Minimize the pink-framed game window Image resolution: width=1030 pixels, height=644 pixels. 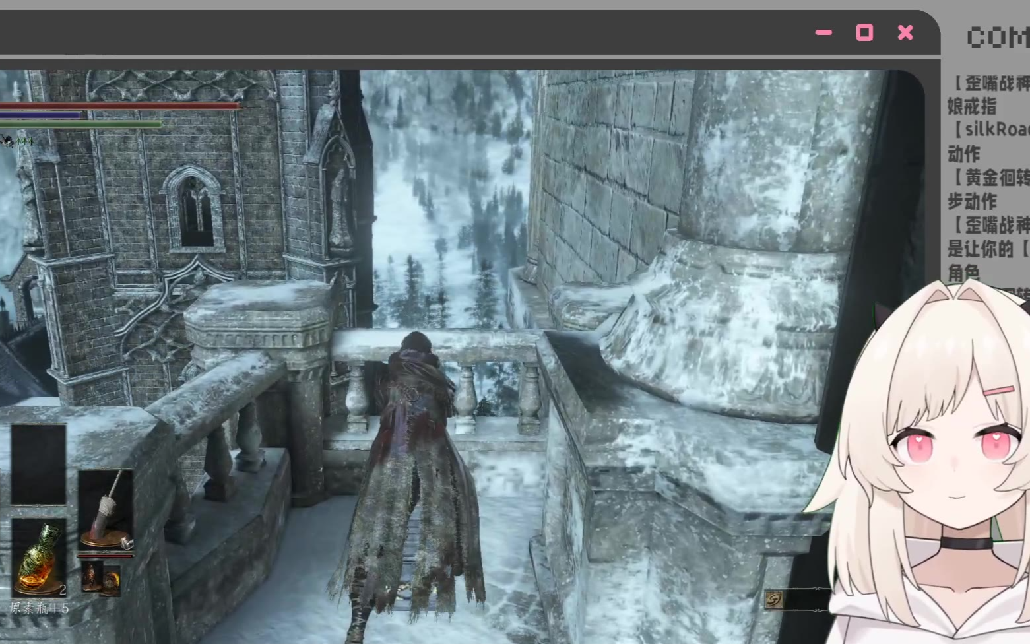pyautogui.click(x=823, y=32)
